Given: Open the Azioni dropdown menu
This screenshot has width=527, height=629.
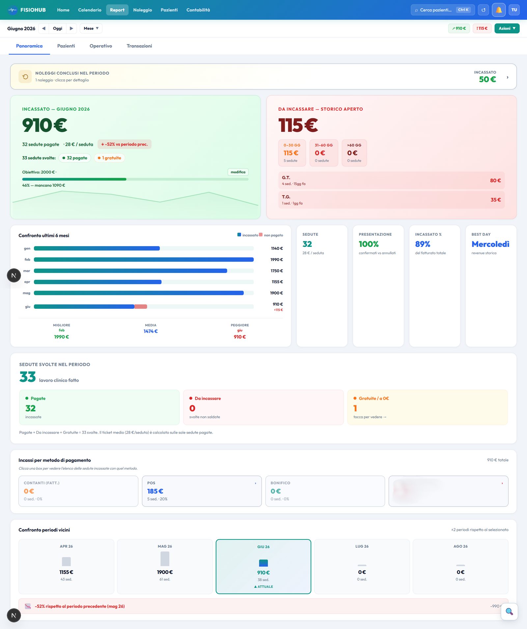Looking at the screenshot, I should click(507, 28).
